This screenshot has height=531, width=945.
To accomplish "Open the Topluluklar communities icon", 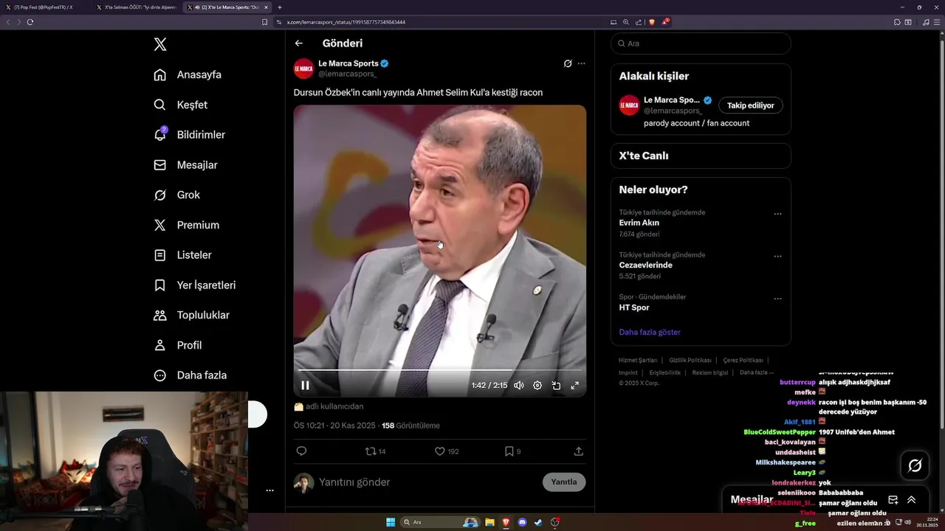I will coord(159,315).
